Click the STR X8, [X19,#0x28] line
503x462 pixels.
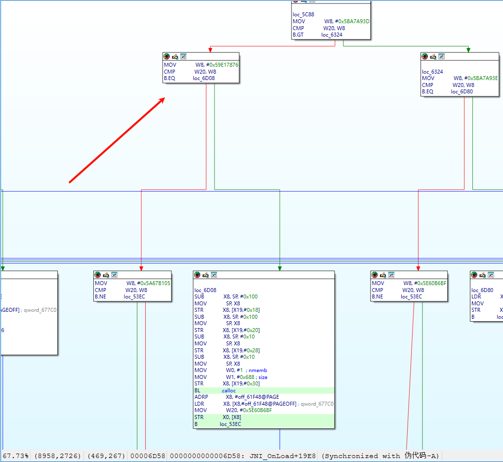(227, 350)
